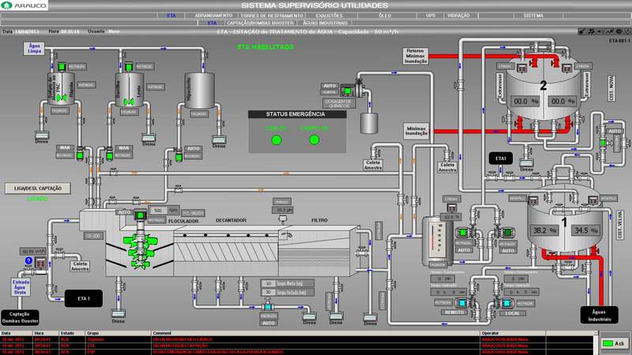The height and width of the screenshot is (355, 632).
Task: Select the Barrilha dosing pump green icon
Action: click(109, 155)
